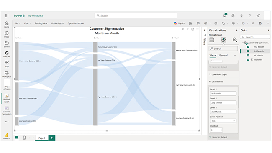Click the Create icon in sidebar
This screenshot has width=272, height=153.
coord(7,34)
